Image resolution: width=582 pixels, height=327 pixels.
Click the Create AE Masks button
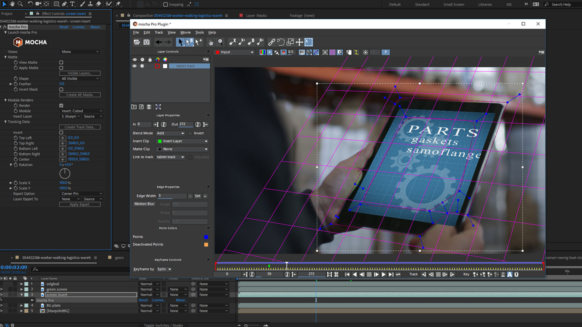pyautogui.click(x=80, y=94)
